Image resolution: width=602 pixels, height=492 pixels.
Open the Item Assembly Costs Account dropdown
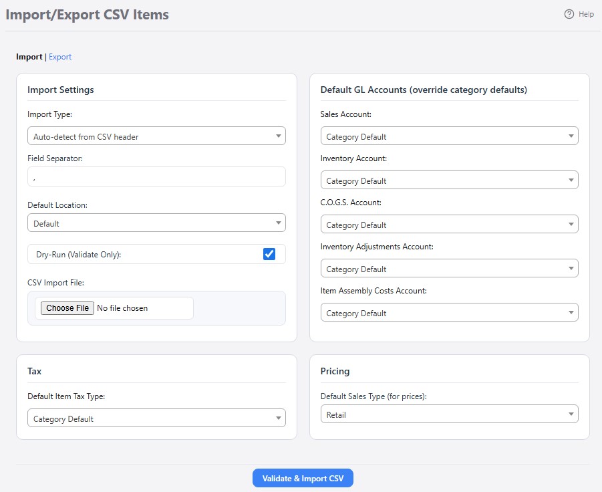[x=450, y=313]
